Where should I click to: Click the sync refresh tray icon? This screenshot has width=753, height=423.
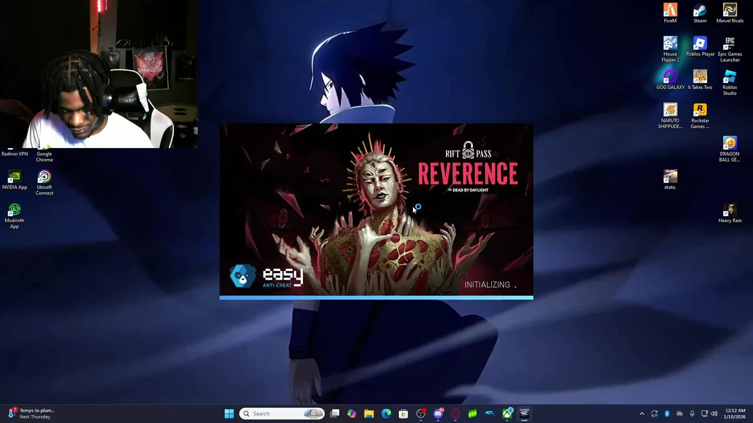[x=654, y=414]
